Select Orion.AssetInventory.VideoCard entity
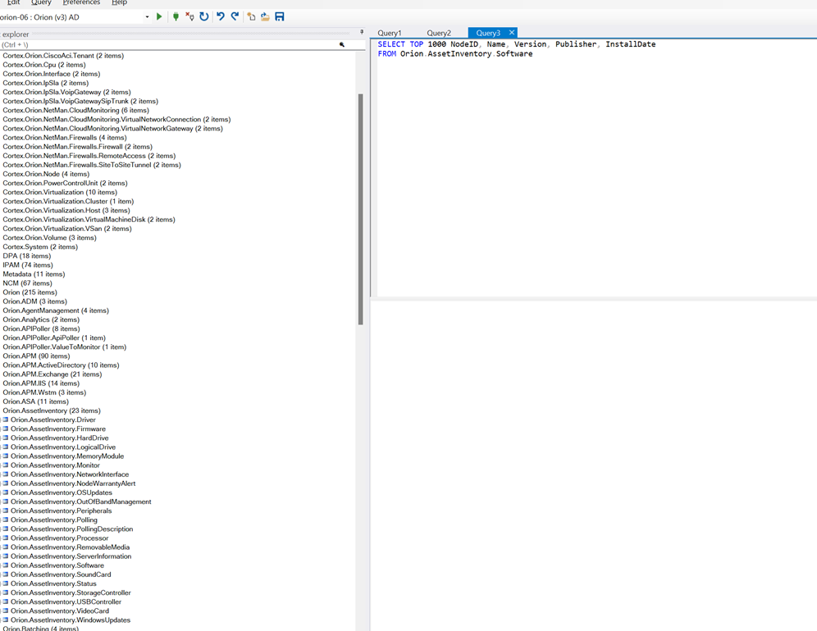The image size is (817, 631). (60, 611)
